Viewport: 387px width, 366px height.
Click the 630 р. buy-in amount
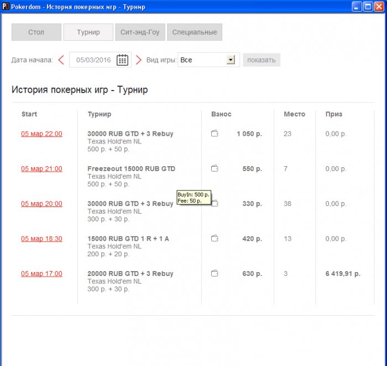(252, 274)
